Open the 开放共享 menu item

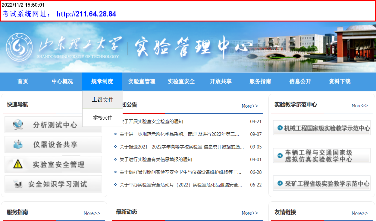221,81
